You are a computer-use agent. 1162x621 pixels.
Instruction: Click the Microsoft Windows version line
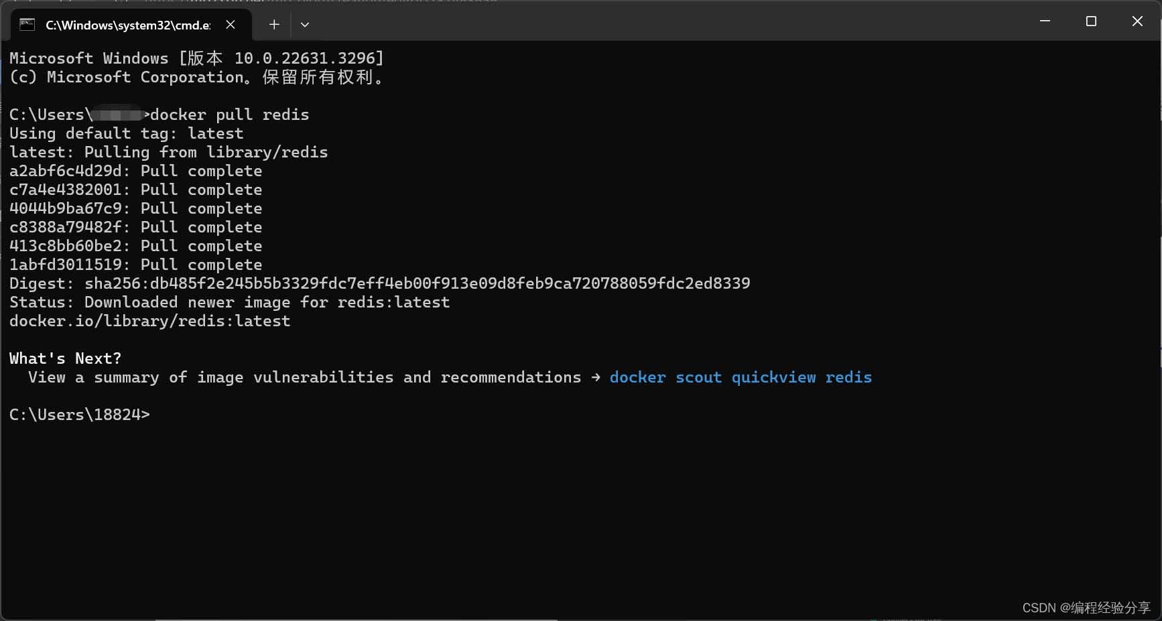tap(197, 58)
